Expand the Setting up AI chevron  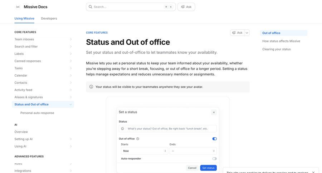[70, 139]
